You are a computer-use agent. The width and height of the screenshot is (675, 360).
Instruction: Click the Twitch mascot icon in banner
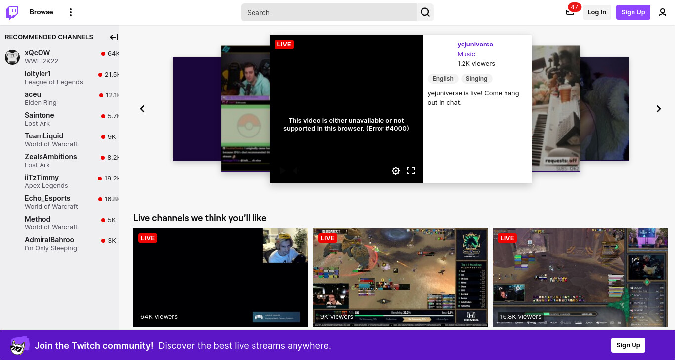(x=19, y=345)
